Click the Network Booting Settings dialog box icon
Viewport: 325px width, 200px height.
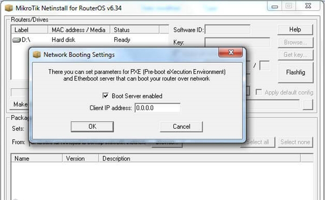(37, 55)
